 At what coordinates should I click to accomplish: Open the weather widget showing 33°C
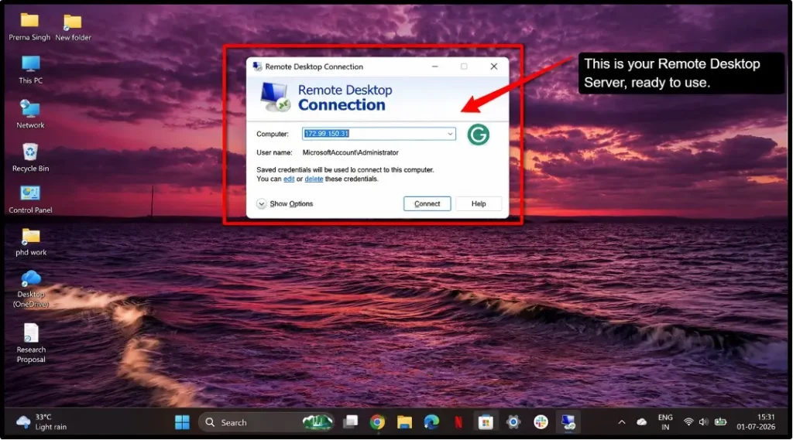42,421
